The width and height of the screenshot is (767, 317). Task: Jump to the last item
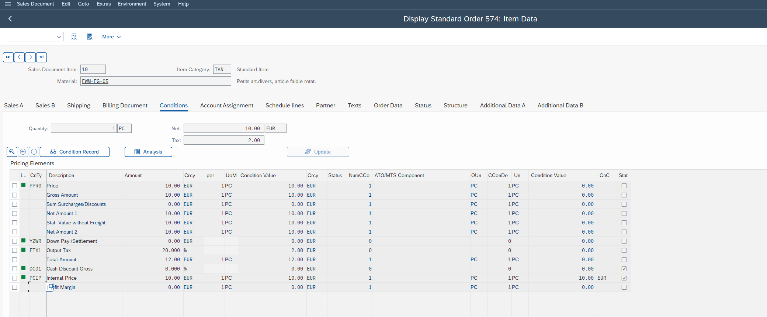click(x=41, y=57)
